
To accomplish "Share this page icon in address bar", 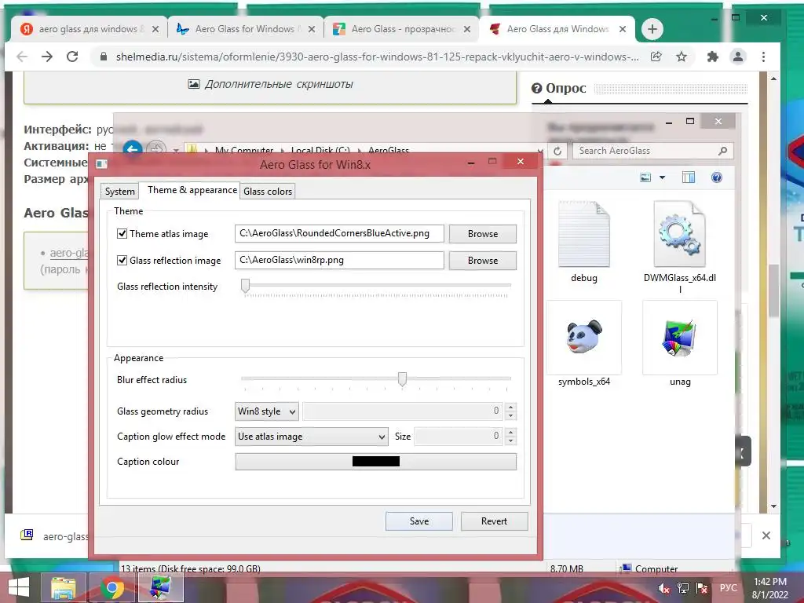I will click(x=656, y=57).
